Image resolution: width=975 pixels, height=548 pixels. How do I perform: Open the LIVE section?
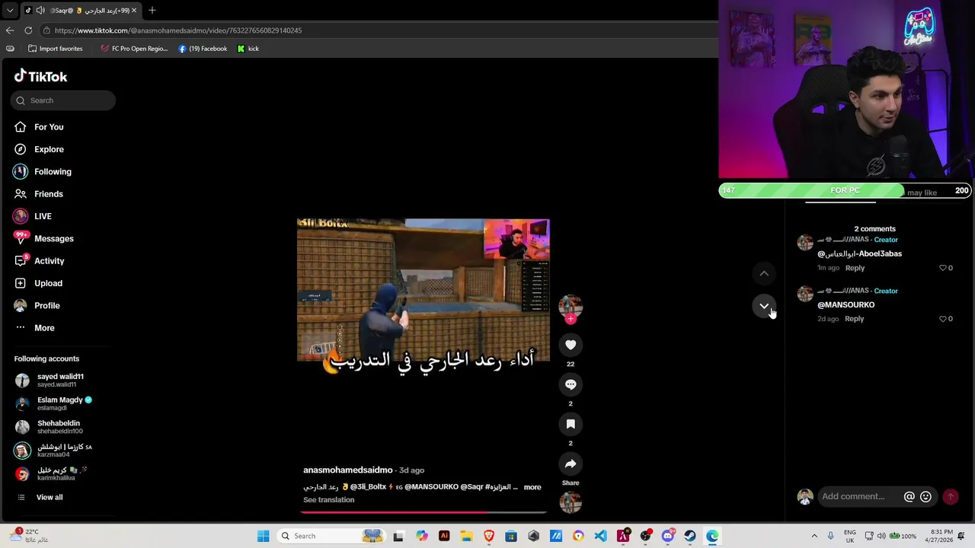pyautogui.click(x=43, y=216)
